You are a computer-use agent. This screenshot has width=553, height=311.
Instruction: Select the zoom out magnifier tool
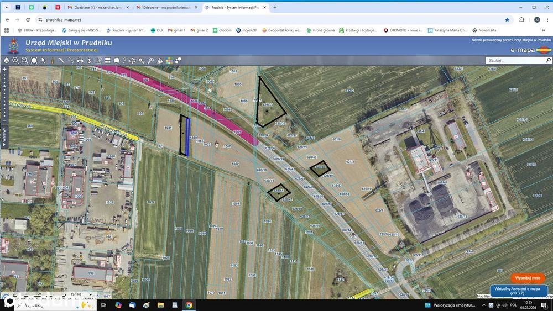(x=25, y=61)
